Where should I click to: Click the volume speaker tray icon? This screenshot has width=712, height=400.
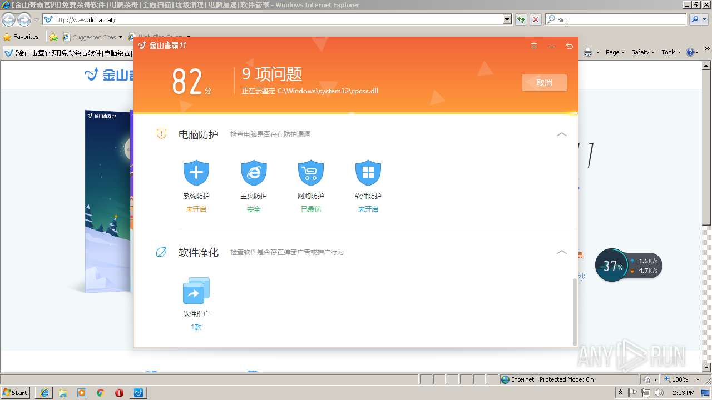659,393
